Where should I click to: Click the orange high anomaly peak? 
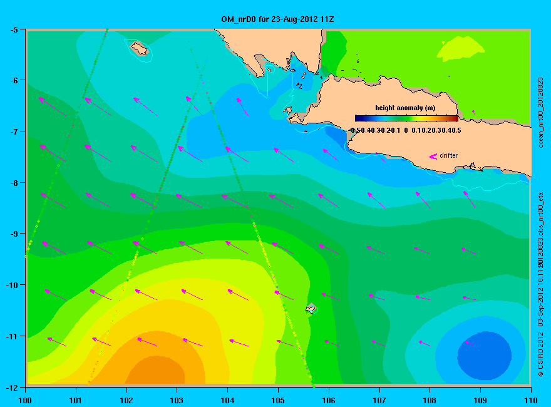157,371
